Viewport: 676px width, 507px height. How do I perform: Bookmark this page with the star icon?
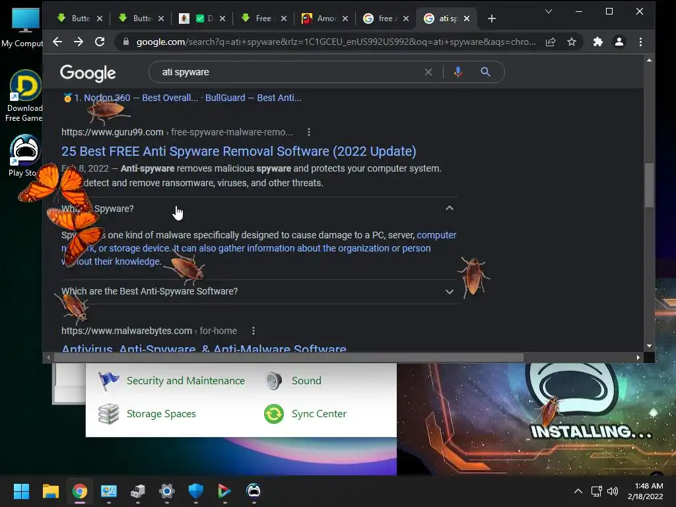point(572,42)
